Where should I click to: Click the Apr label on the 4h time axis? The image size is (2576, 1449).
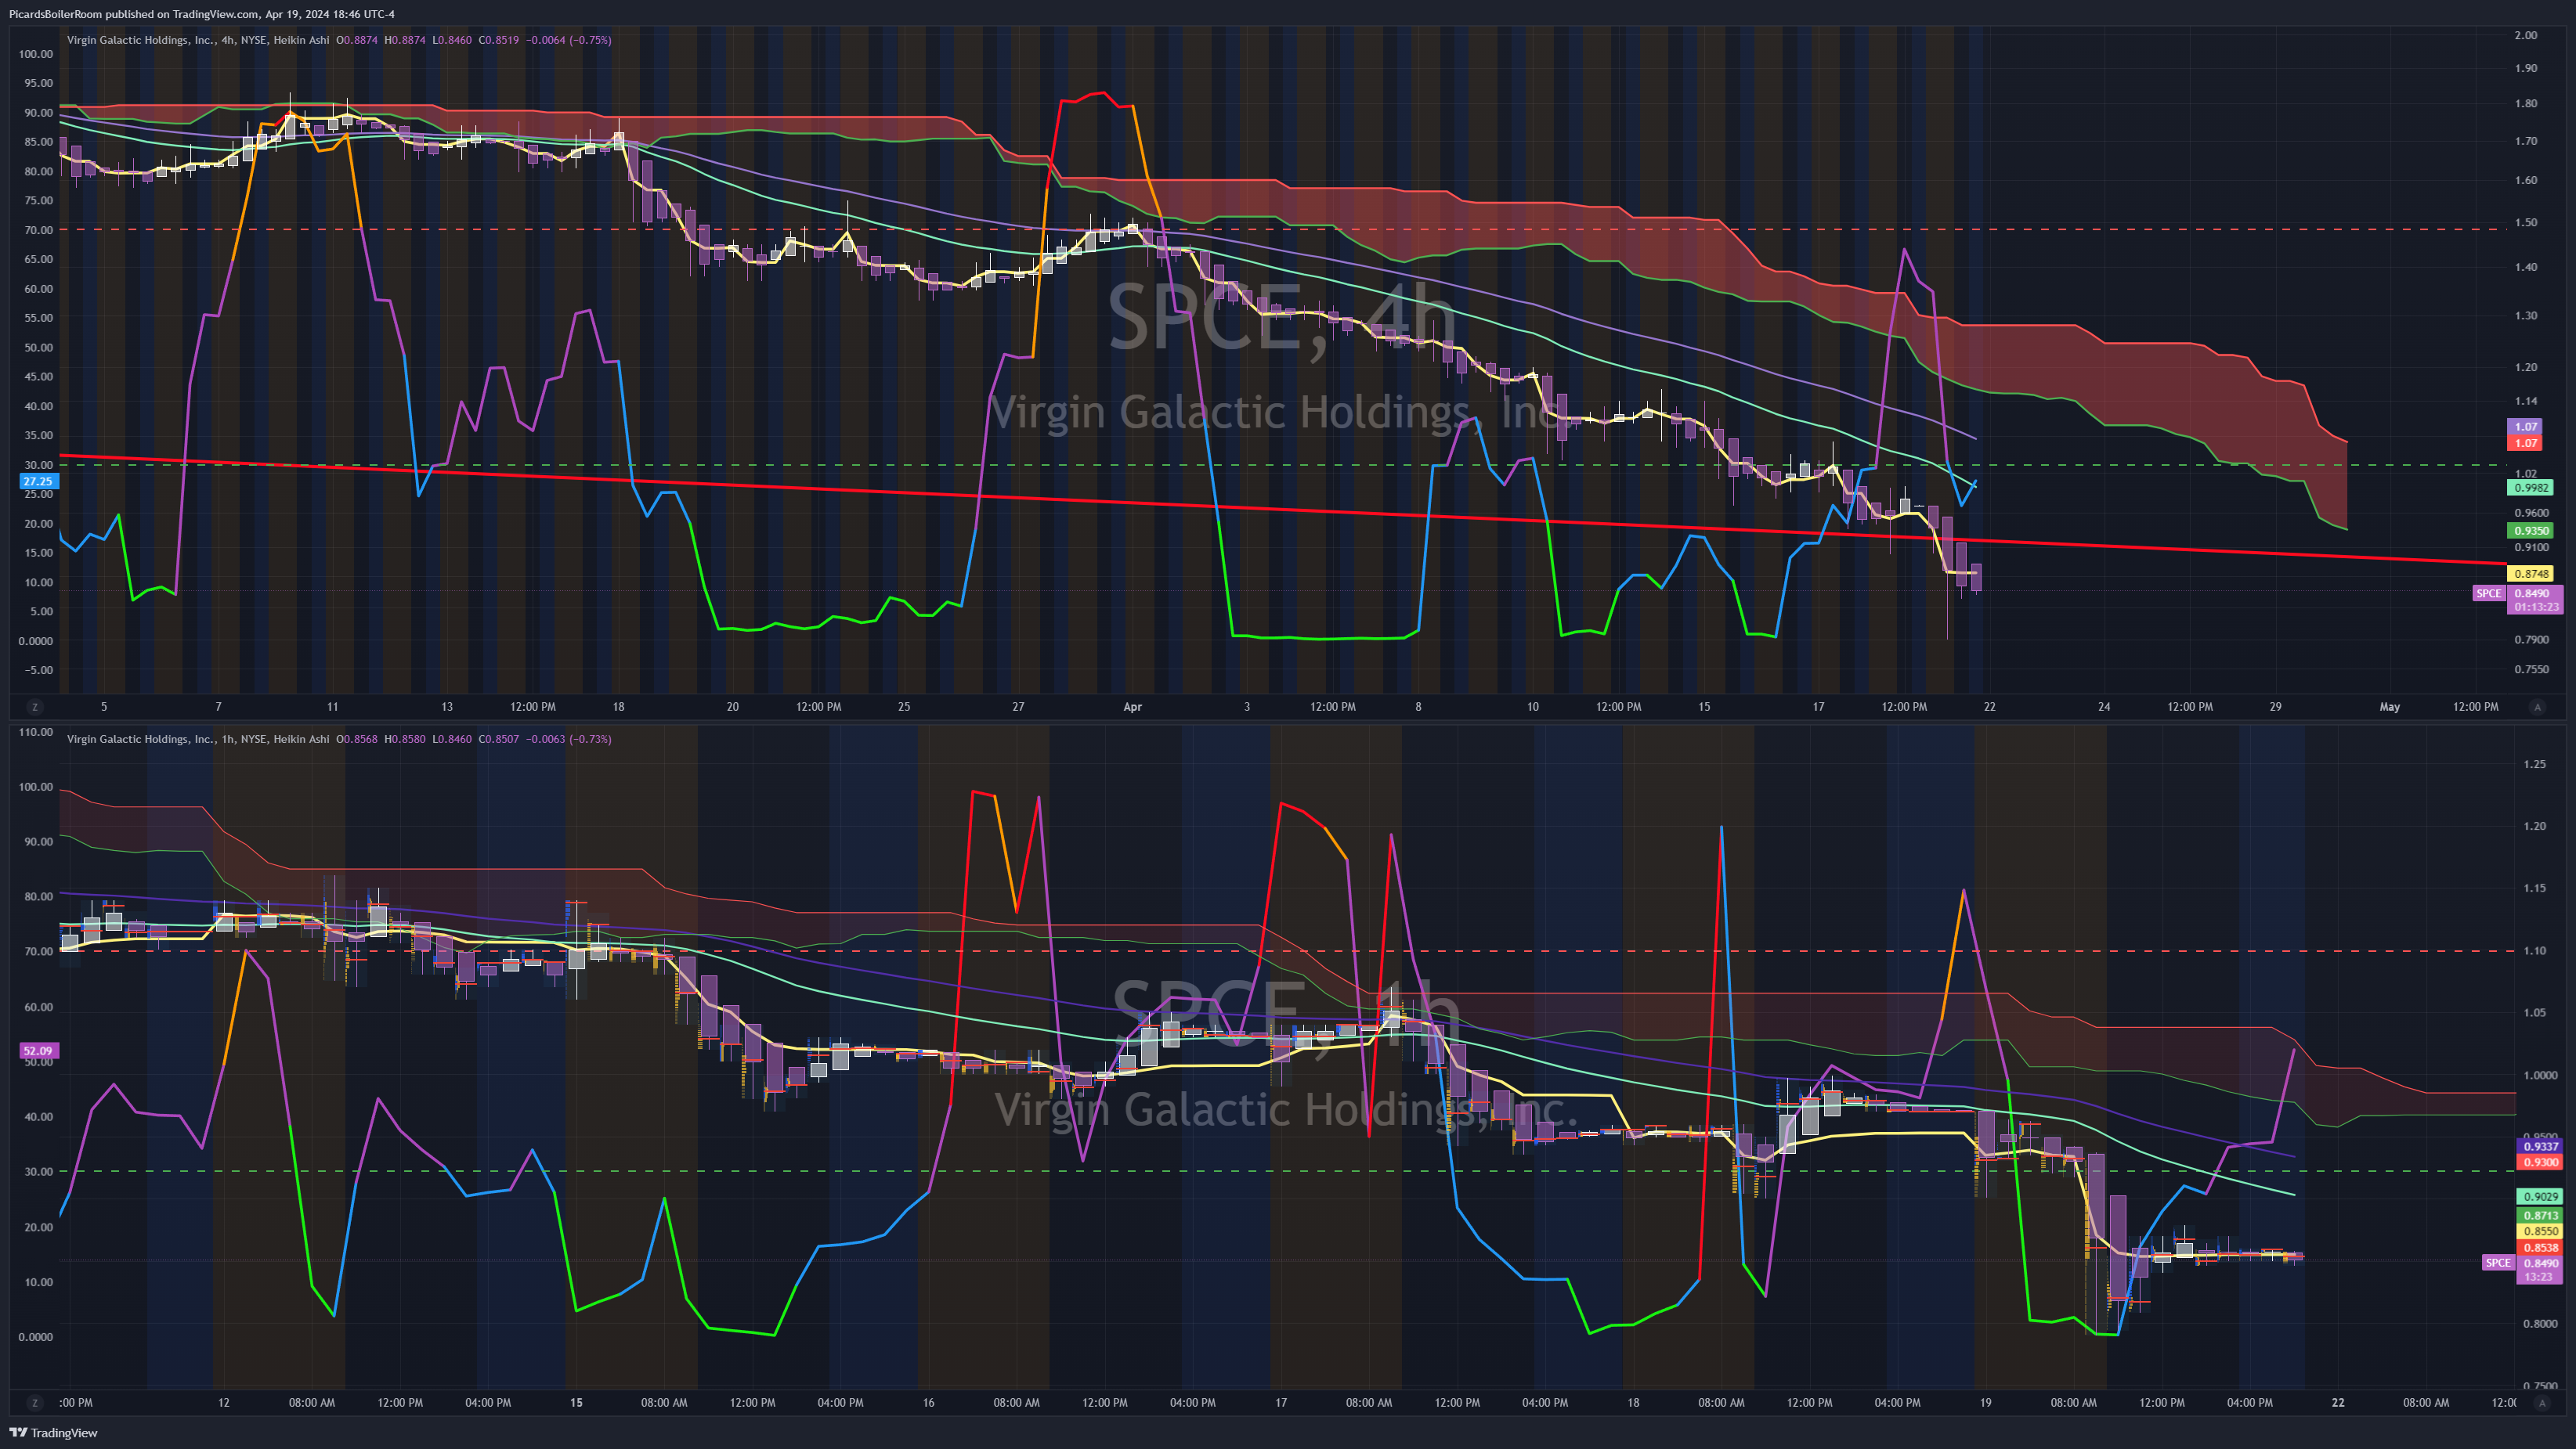[1132, 708]
